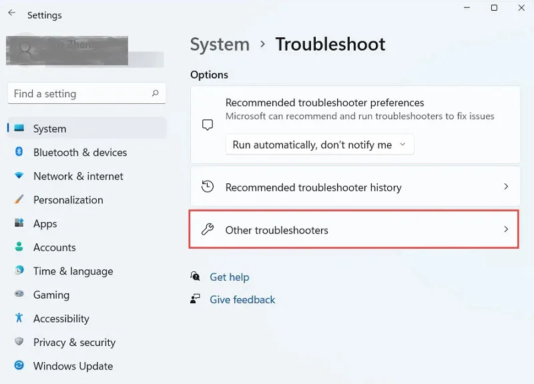Click the history clock icon
534x384 pixels.
point(208,187)
